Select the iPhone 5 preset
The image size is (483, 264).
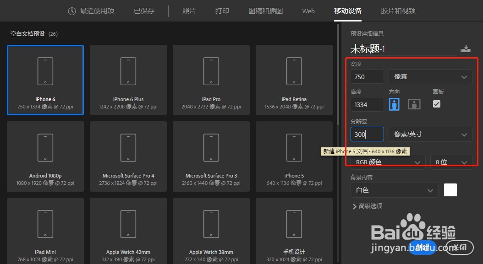[294, 156]
